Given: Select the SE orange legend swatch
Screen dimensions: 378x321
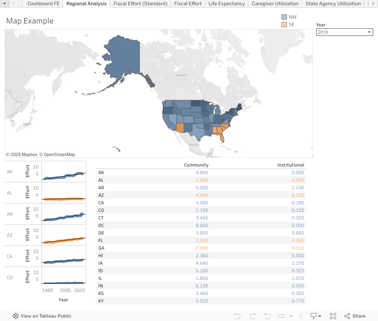Looking at the screenshot, I should pyautogui.click(x=284, y=25).
